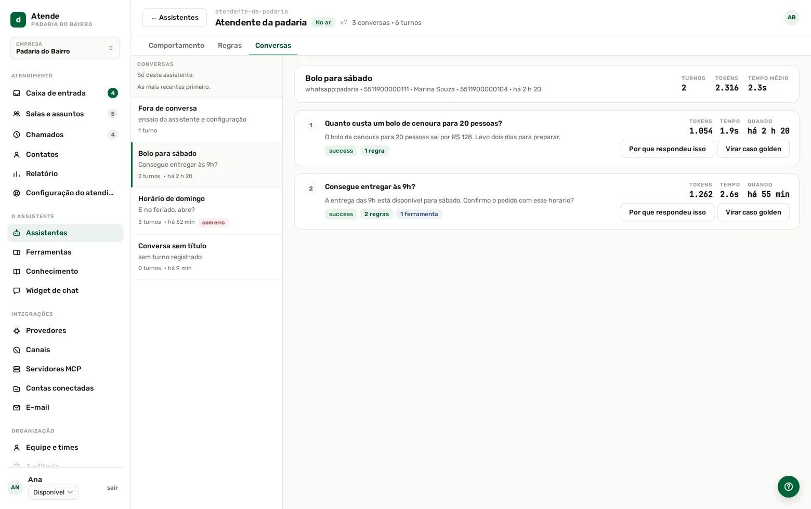Click the 1 ferramenta badge

(419, 214)
